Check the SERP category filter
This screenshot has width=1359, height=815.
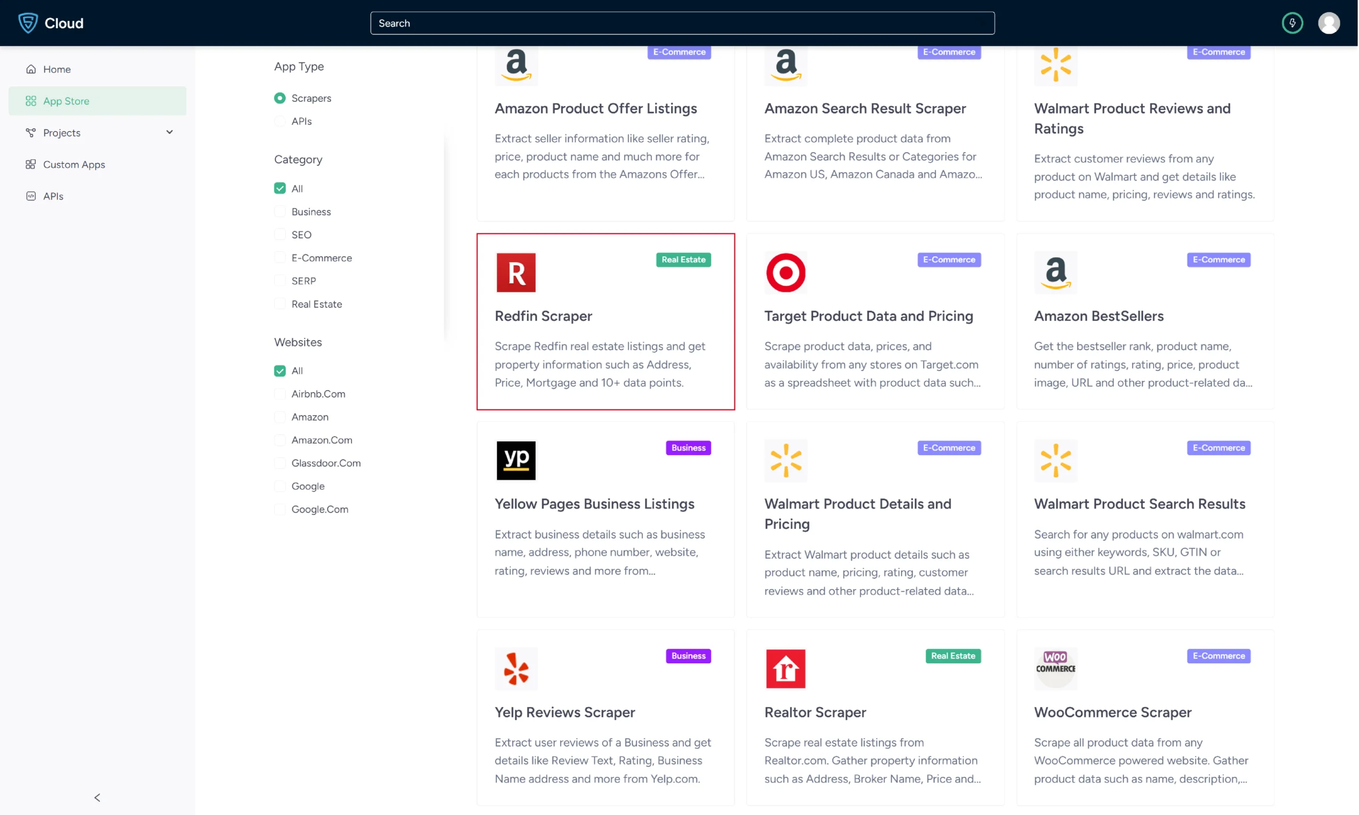(280, 281)
